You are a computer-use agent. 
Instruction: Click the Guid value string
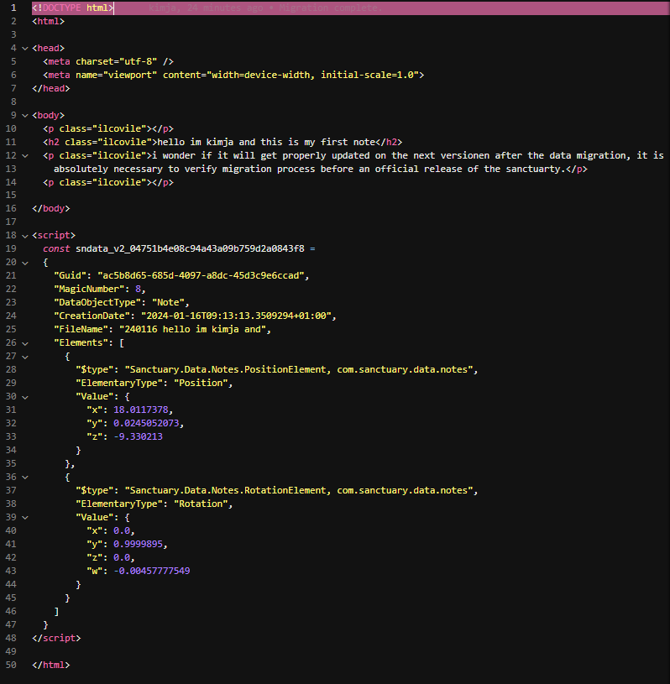tap(201, 275)
